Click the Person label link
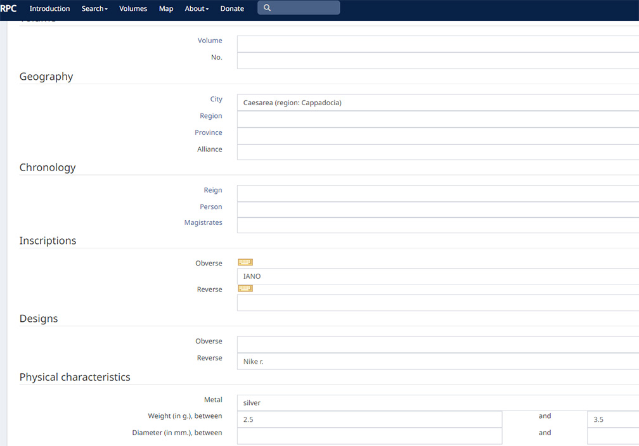 (210, 207)
